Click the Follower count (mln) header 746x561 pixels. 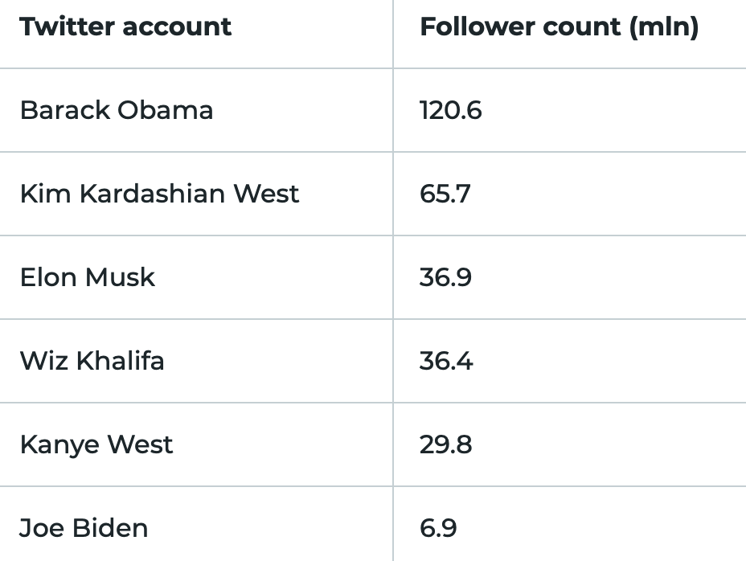coord(559,27)
